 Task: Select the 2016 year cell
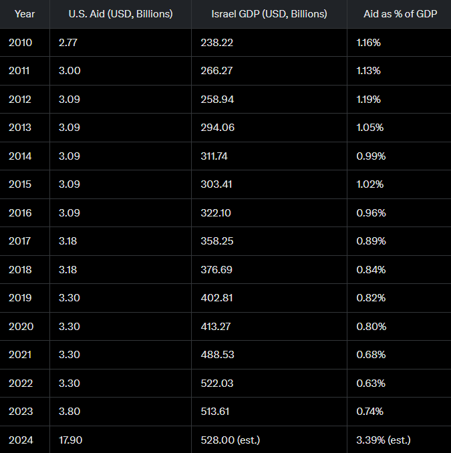click(x=20, y=213)
